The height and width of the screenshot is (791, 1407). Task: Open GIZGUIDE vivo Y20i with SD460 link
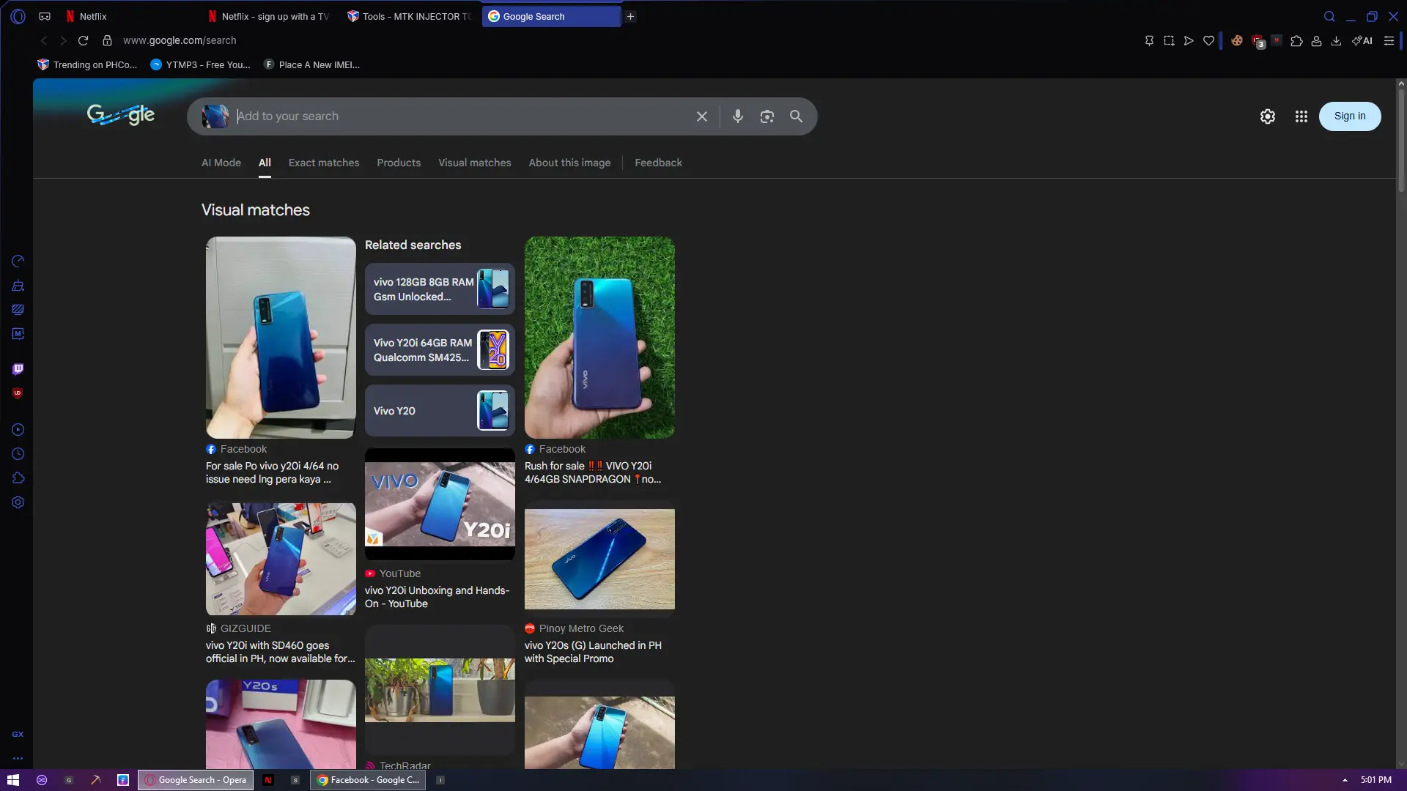pos(280,652)
